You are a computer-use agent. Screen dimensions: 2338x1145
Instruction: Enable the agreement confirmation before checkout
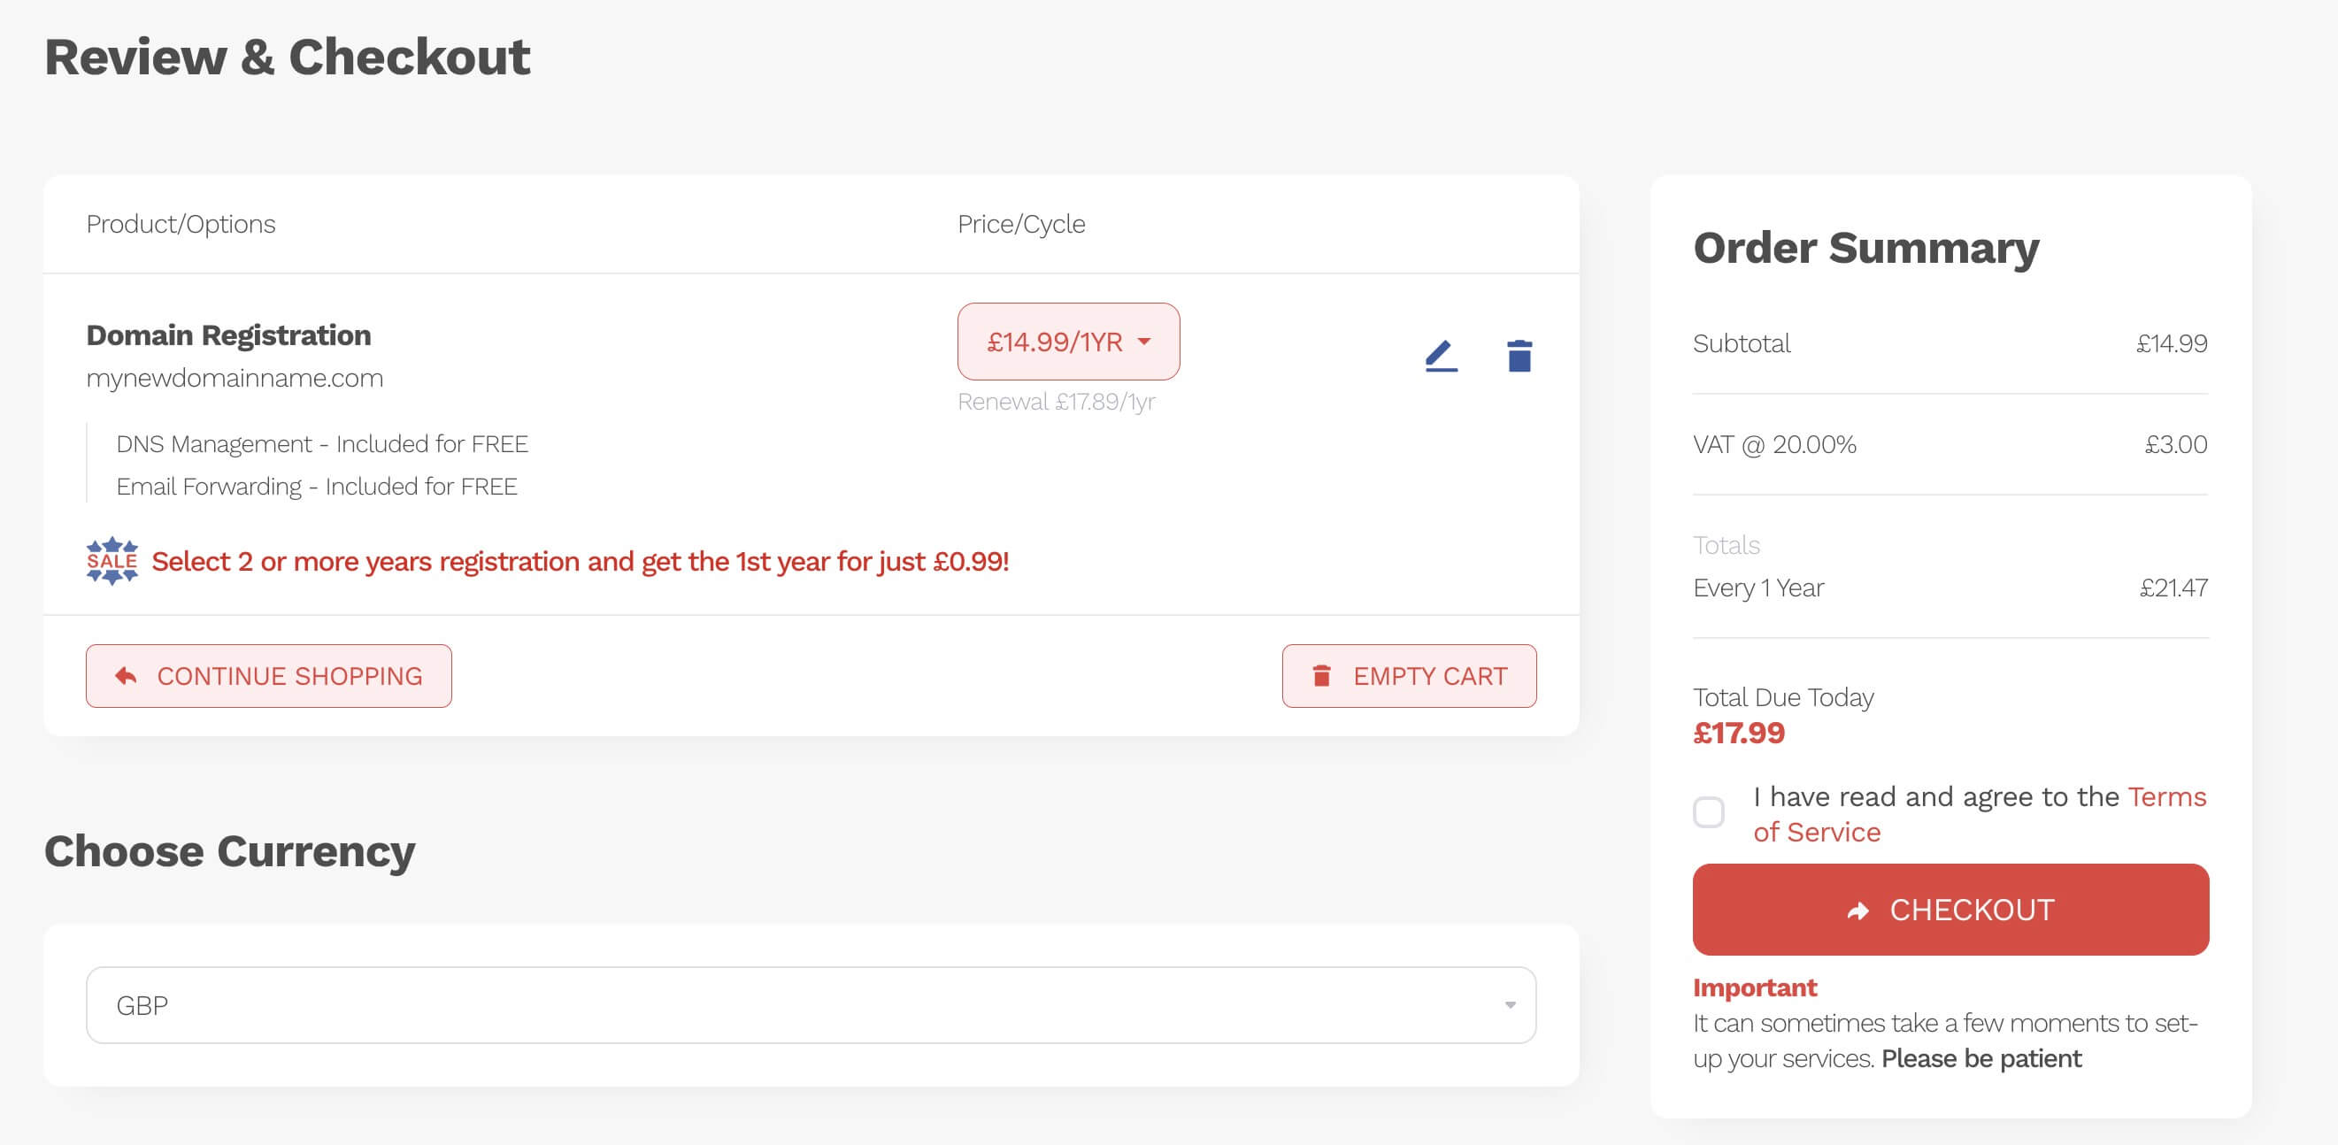1710,814
